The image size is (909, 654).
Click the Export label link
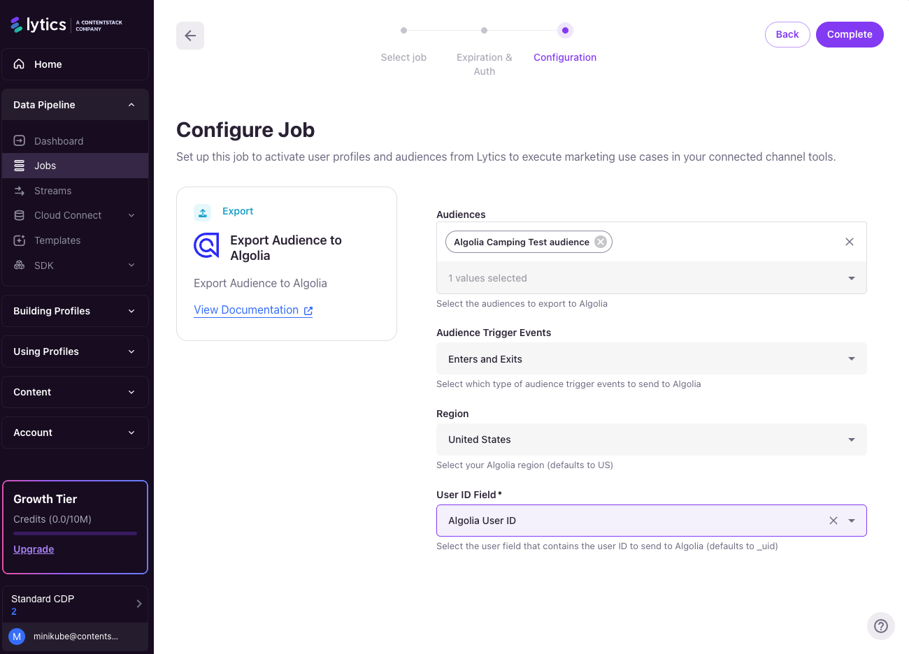point(238,211)
